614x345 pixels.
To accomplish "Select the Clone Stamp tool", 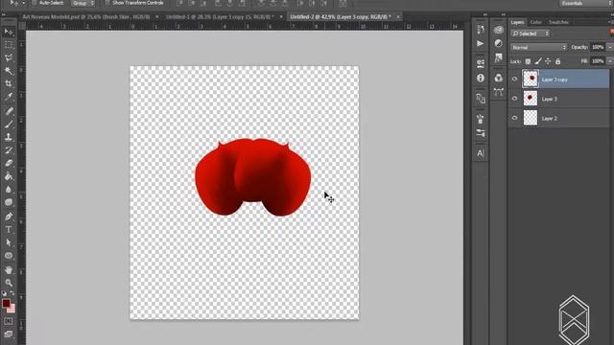I will pyautogui.click(x=9, y=137).
